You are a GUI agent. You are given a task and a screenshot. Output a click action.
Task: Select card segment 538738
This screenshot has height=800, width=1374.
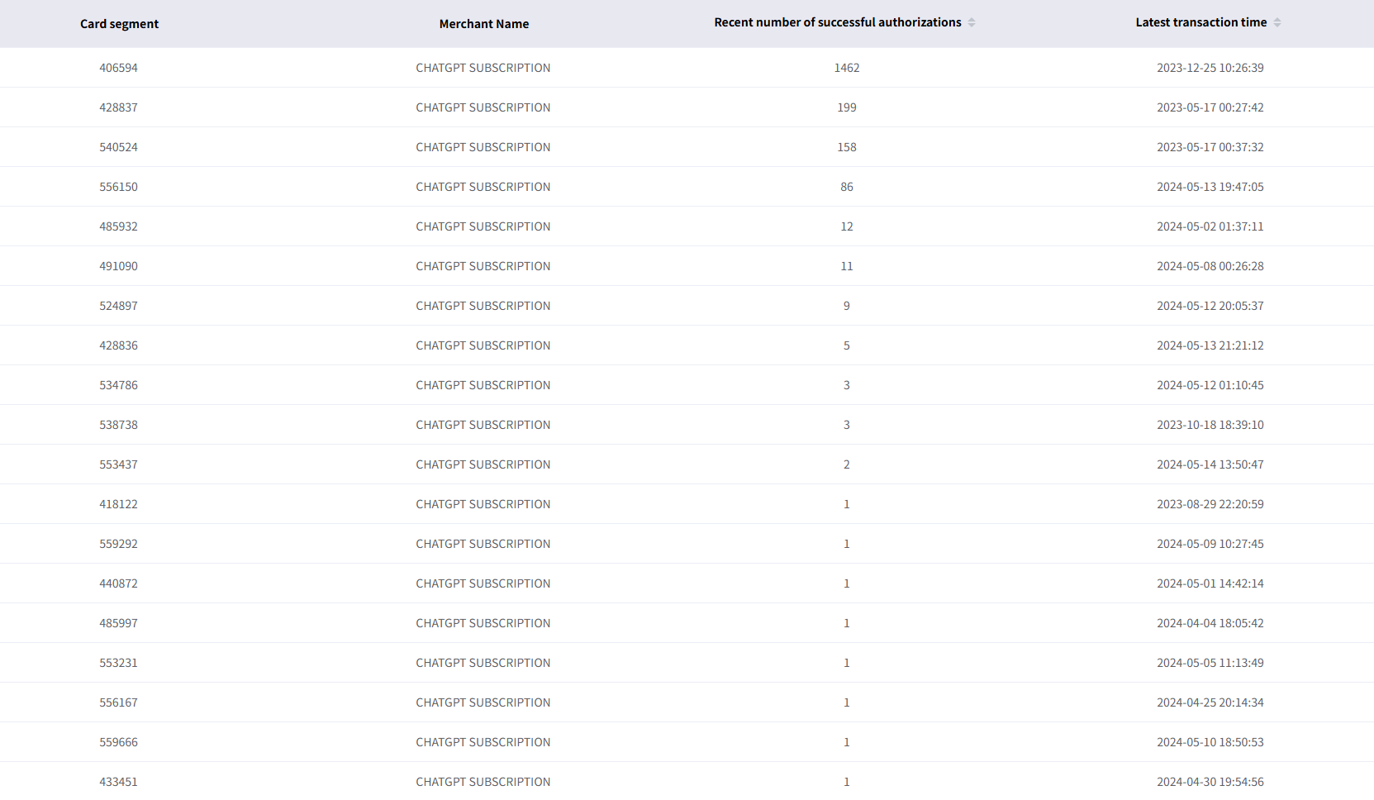[118, 425]
